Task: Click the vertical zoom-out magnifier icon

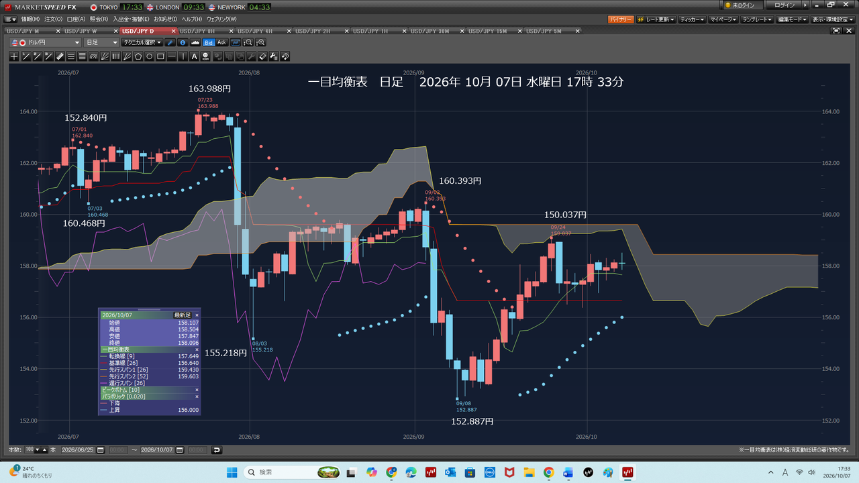Action: click(x=249, y=42)
